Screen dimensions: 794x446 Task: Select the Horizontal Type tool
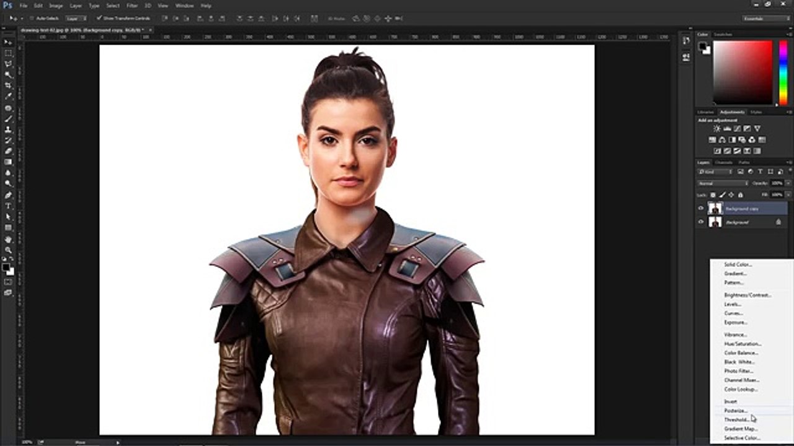pos(8,206)
